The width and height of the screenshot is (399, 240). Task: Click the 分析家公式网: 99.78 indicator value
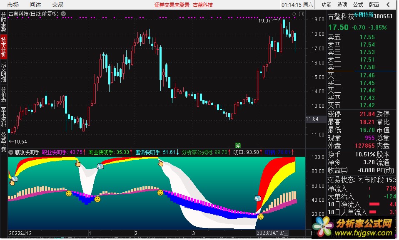coord(206,152)
